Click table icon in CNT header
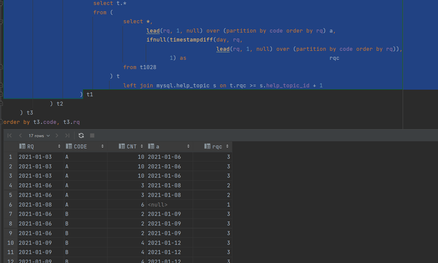Image resolution: width=438 pixels, height=263 pixels. tap(122, 146)
